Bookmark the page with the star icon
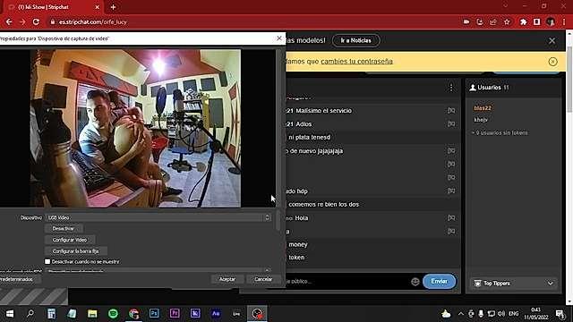This screenshot has height=322, width=573. [507, 21]
